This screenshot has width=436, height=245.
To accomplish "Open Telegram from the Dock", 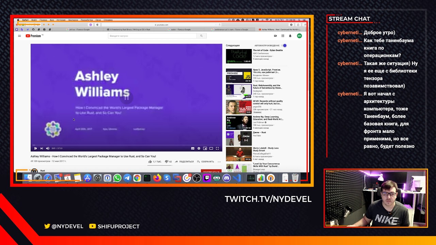I will click(x=127, y=178).
